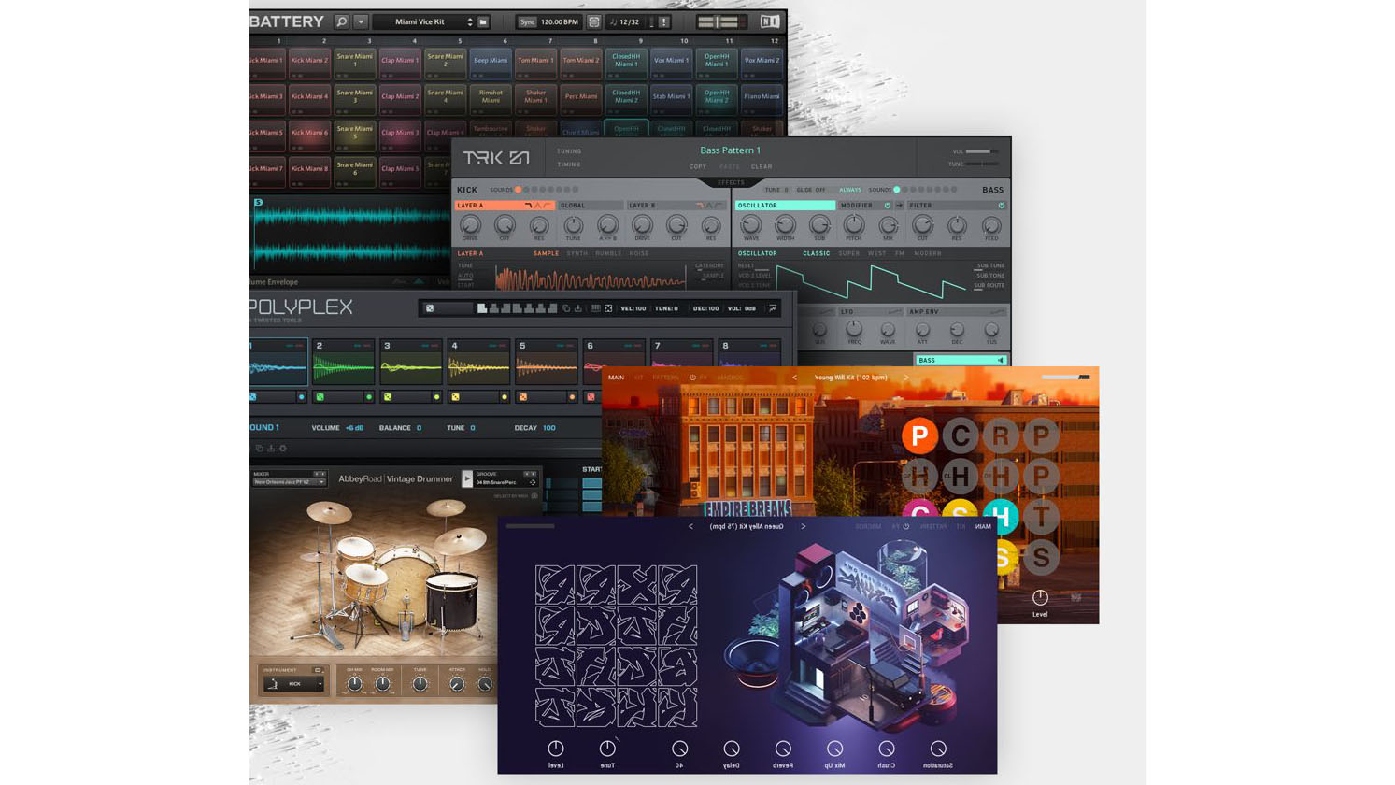Click the volume slider atop Empire Breaks
1395x785 pixels.
tap(1065, 377)
